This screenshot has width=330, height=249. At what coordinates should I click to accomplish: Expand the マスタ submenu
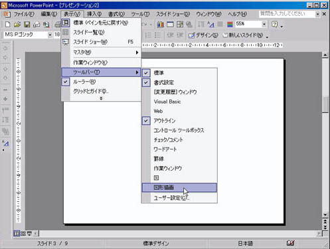(101, 52)
